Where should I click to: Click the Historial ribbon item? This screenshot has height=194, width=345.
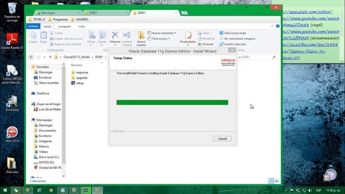(206, 44)
